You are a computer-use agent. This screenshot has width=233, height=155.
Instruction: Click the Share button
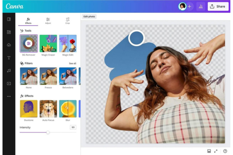217,6
